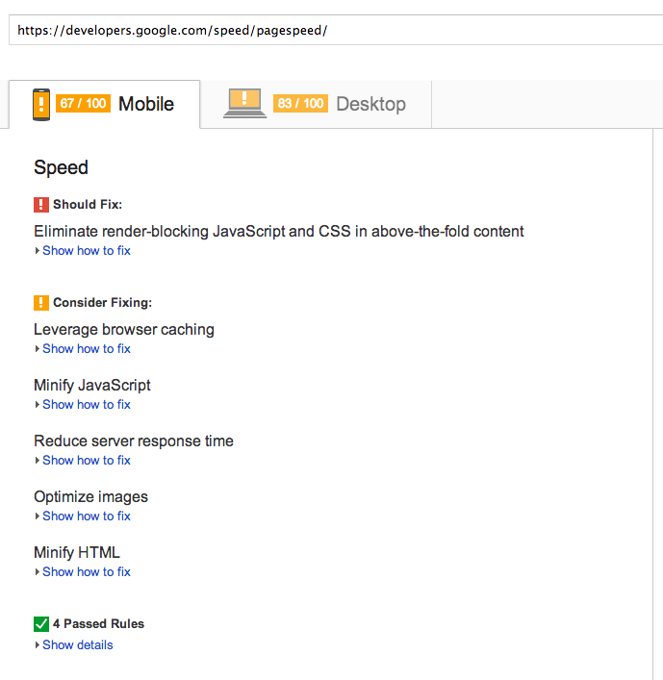Image resolution: width=663 pixels, height=680 pixels.
Task: Expand fix for Leverage browser caching
Action: [x=86, y=349]
